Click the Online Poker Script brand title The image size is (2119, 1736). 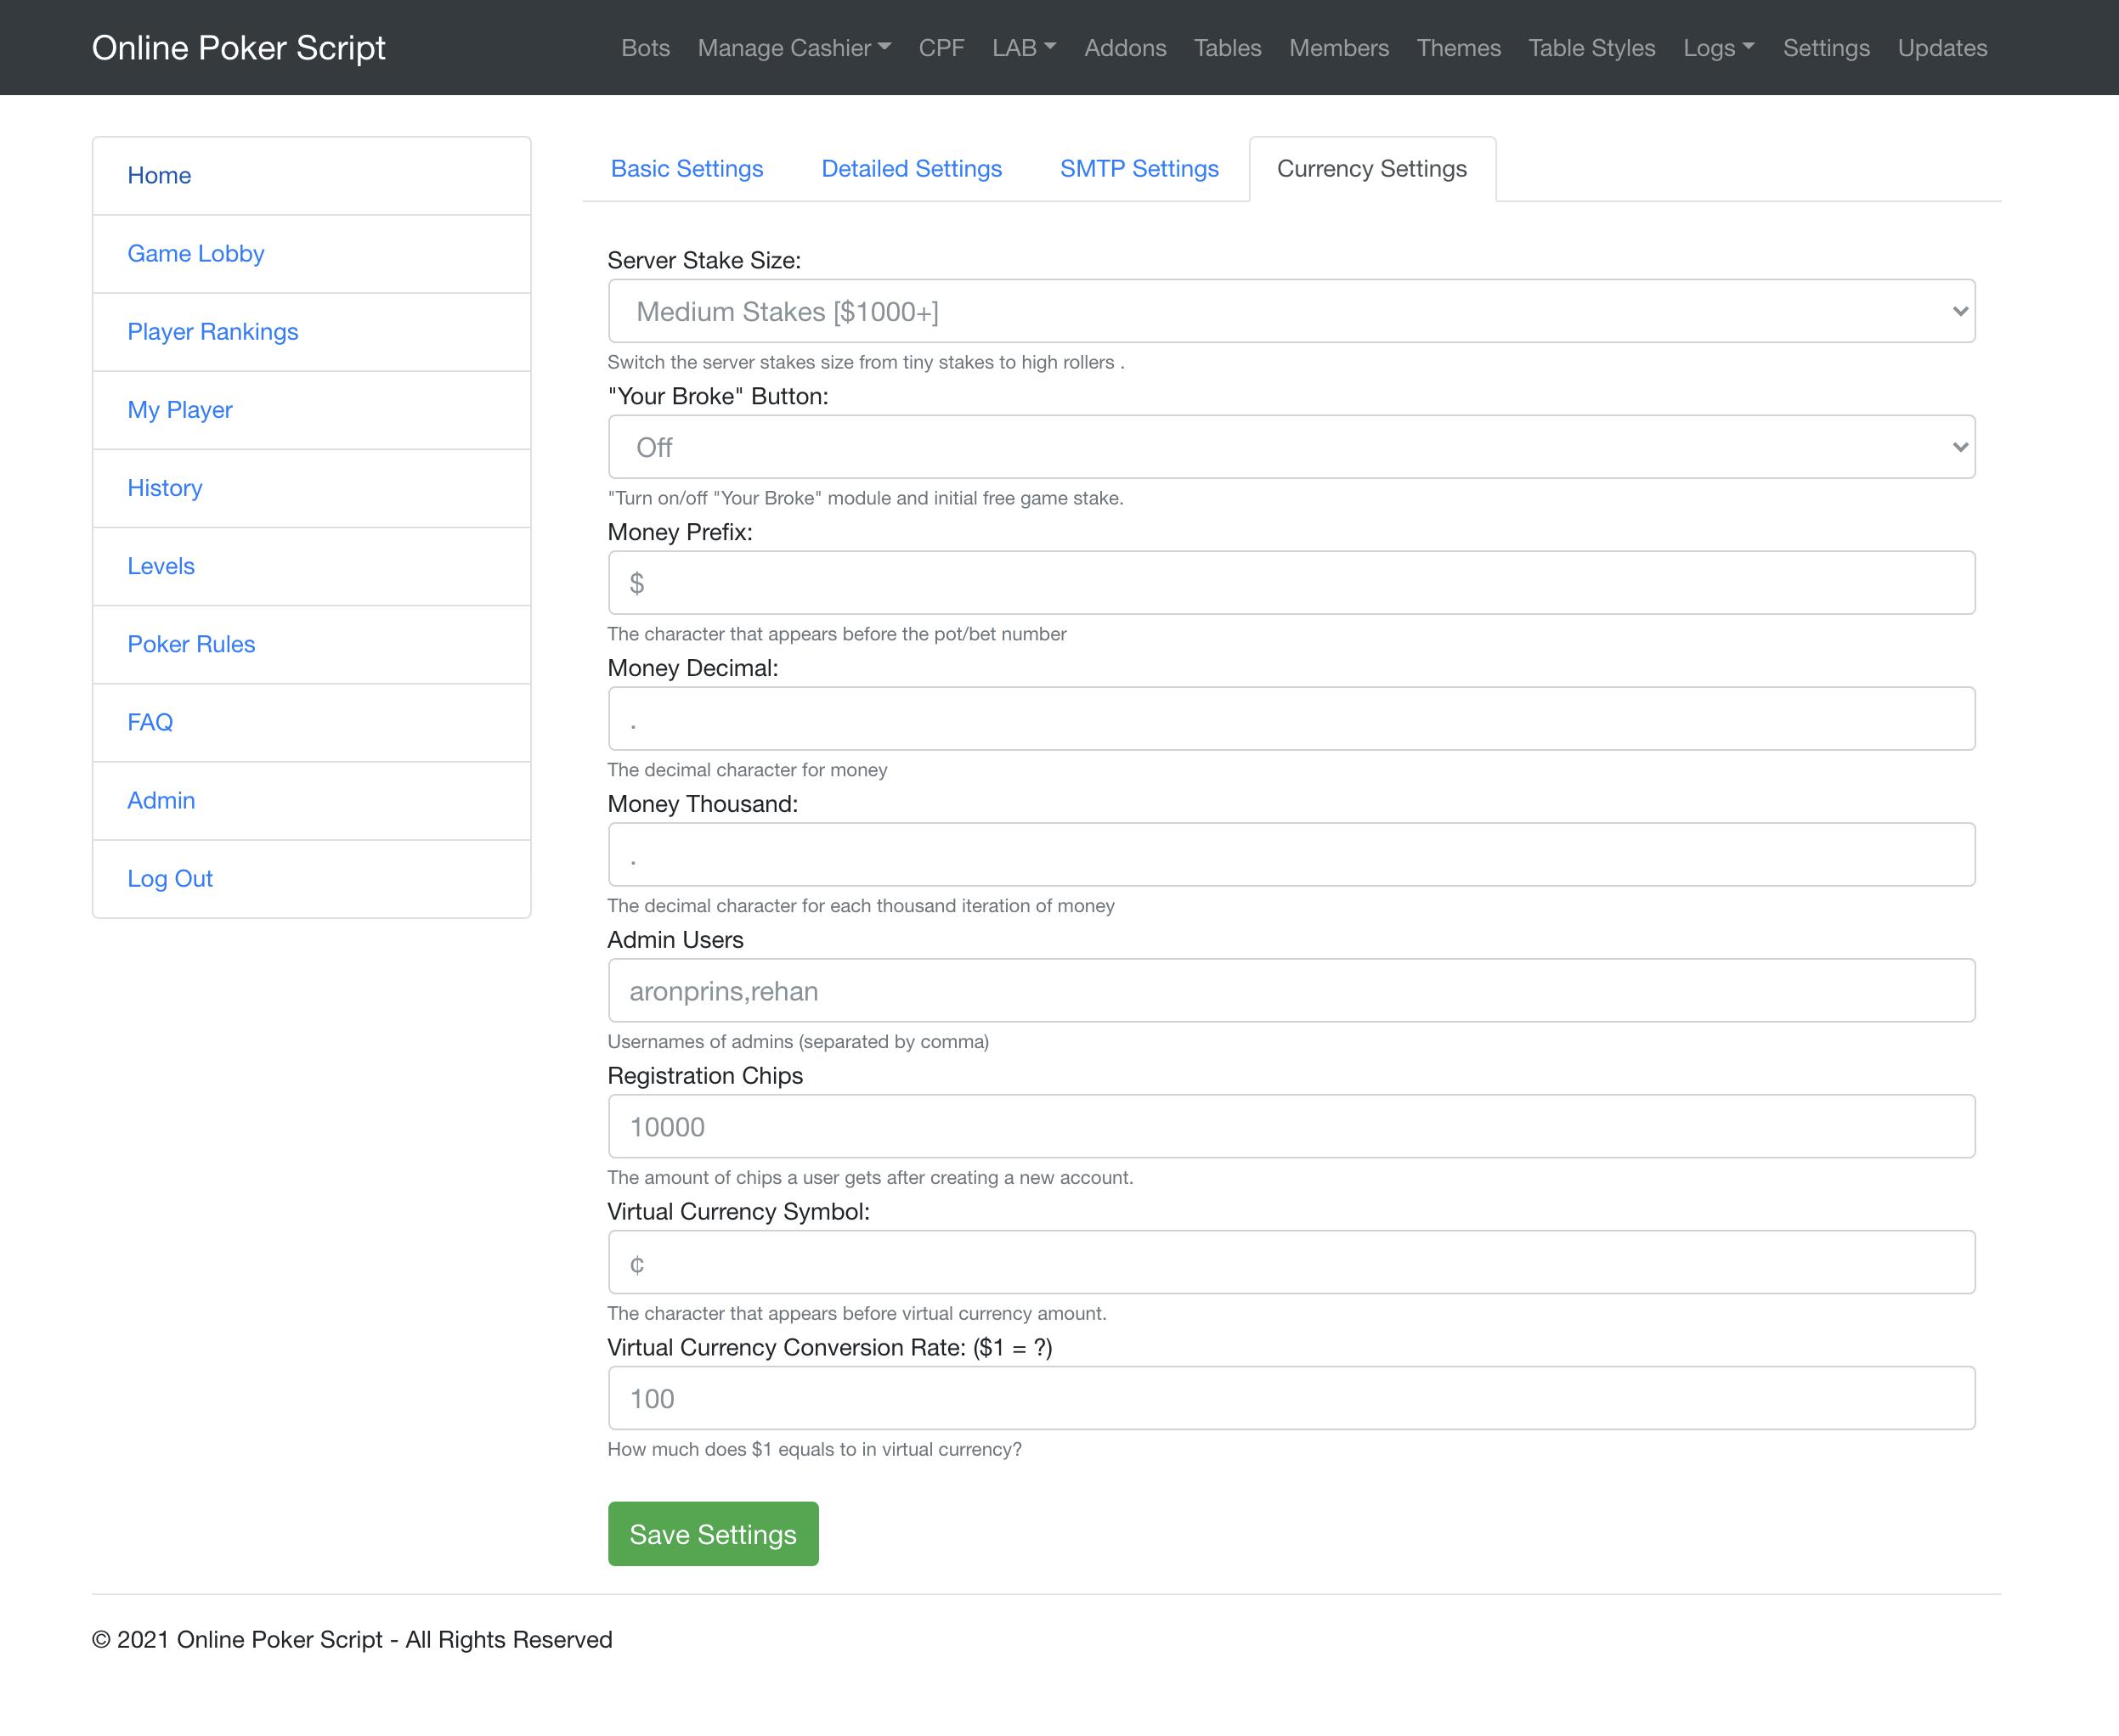click(238, 48)
